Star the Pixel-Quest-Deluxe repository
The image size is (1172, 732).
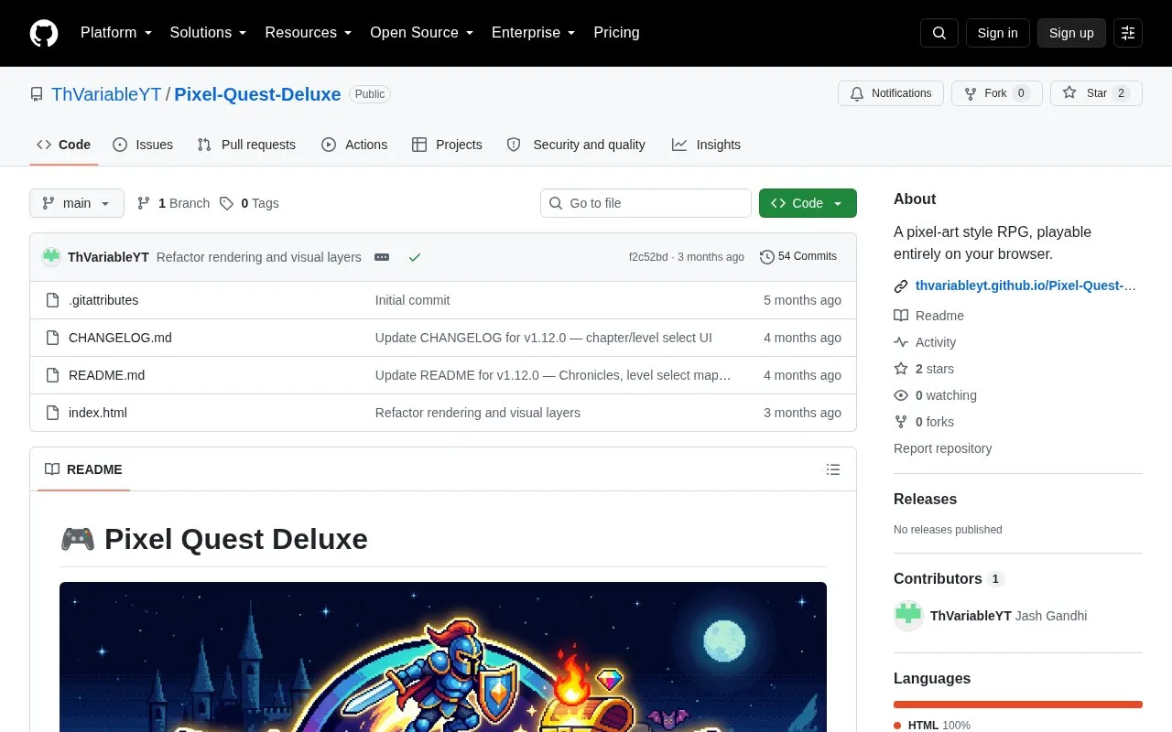[x=1096, y=93]
